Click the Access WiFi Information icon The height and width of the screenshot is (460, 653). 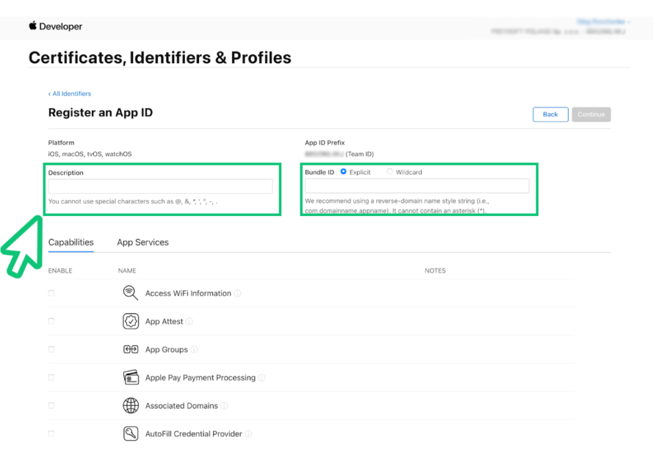[x=130, y=293]
